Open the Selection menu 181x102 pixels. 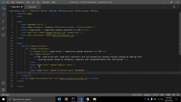click(x=20, y=2)
